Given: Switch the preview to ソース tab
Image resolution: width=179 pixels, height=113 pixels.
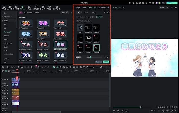Looking at the screenshot, I should click(x=122, y=8).
